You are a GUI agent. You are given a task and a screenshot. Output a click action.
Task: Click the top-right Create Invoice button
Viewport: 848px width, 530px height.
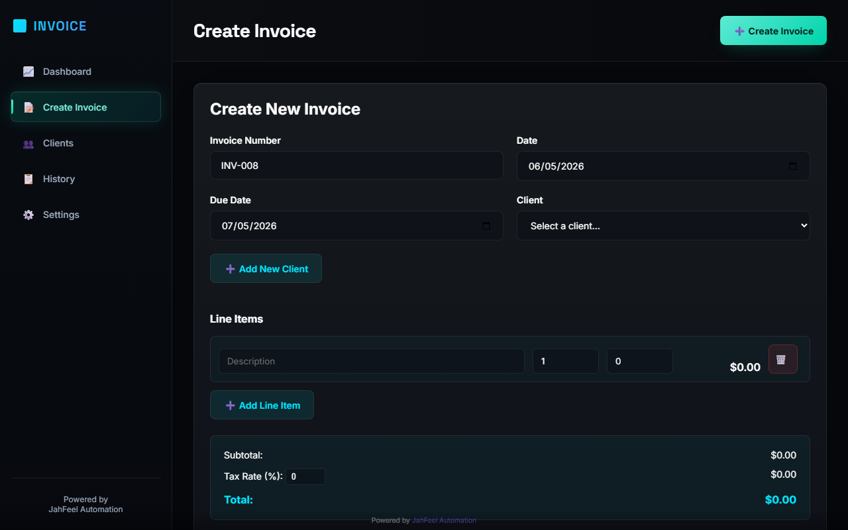point(773,30)
